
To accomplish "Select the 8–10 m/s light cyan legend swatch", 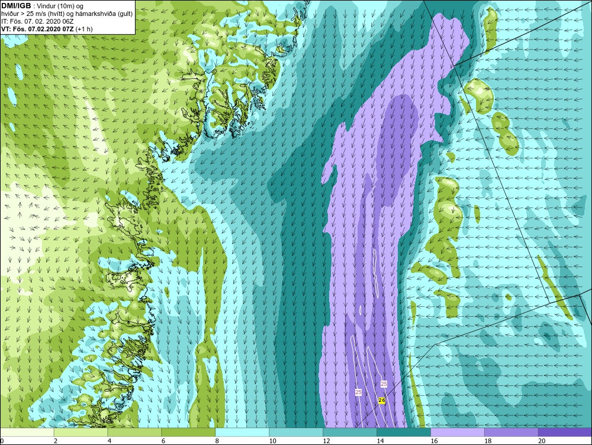I will pos(242,432).
